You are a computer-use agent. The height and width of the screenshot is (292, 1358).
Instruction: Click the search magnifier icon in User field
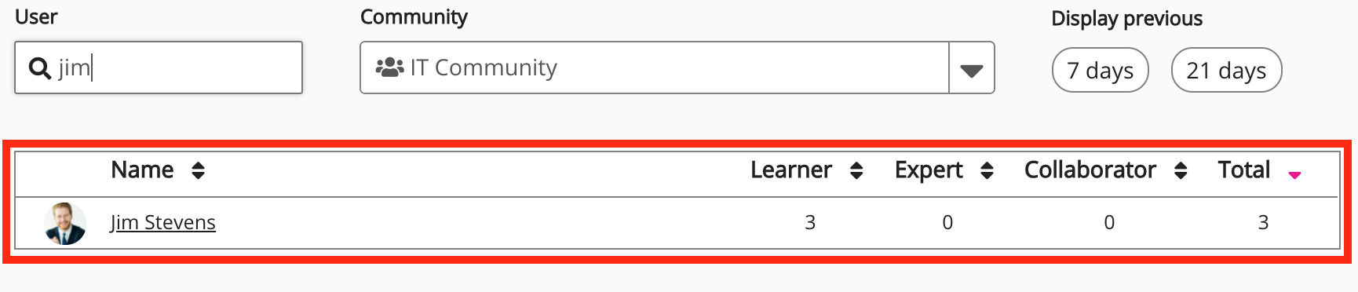tap(39, 68)
